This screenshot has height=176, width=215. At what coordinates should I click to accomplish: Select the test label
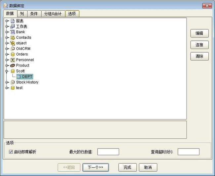pyautogui.click(x=19, y=88)
